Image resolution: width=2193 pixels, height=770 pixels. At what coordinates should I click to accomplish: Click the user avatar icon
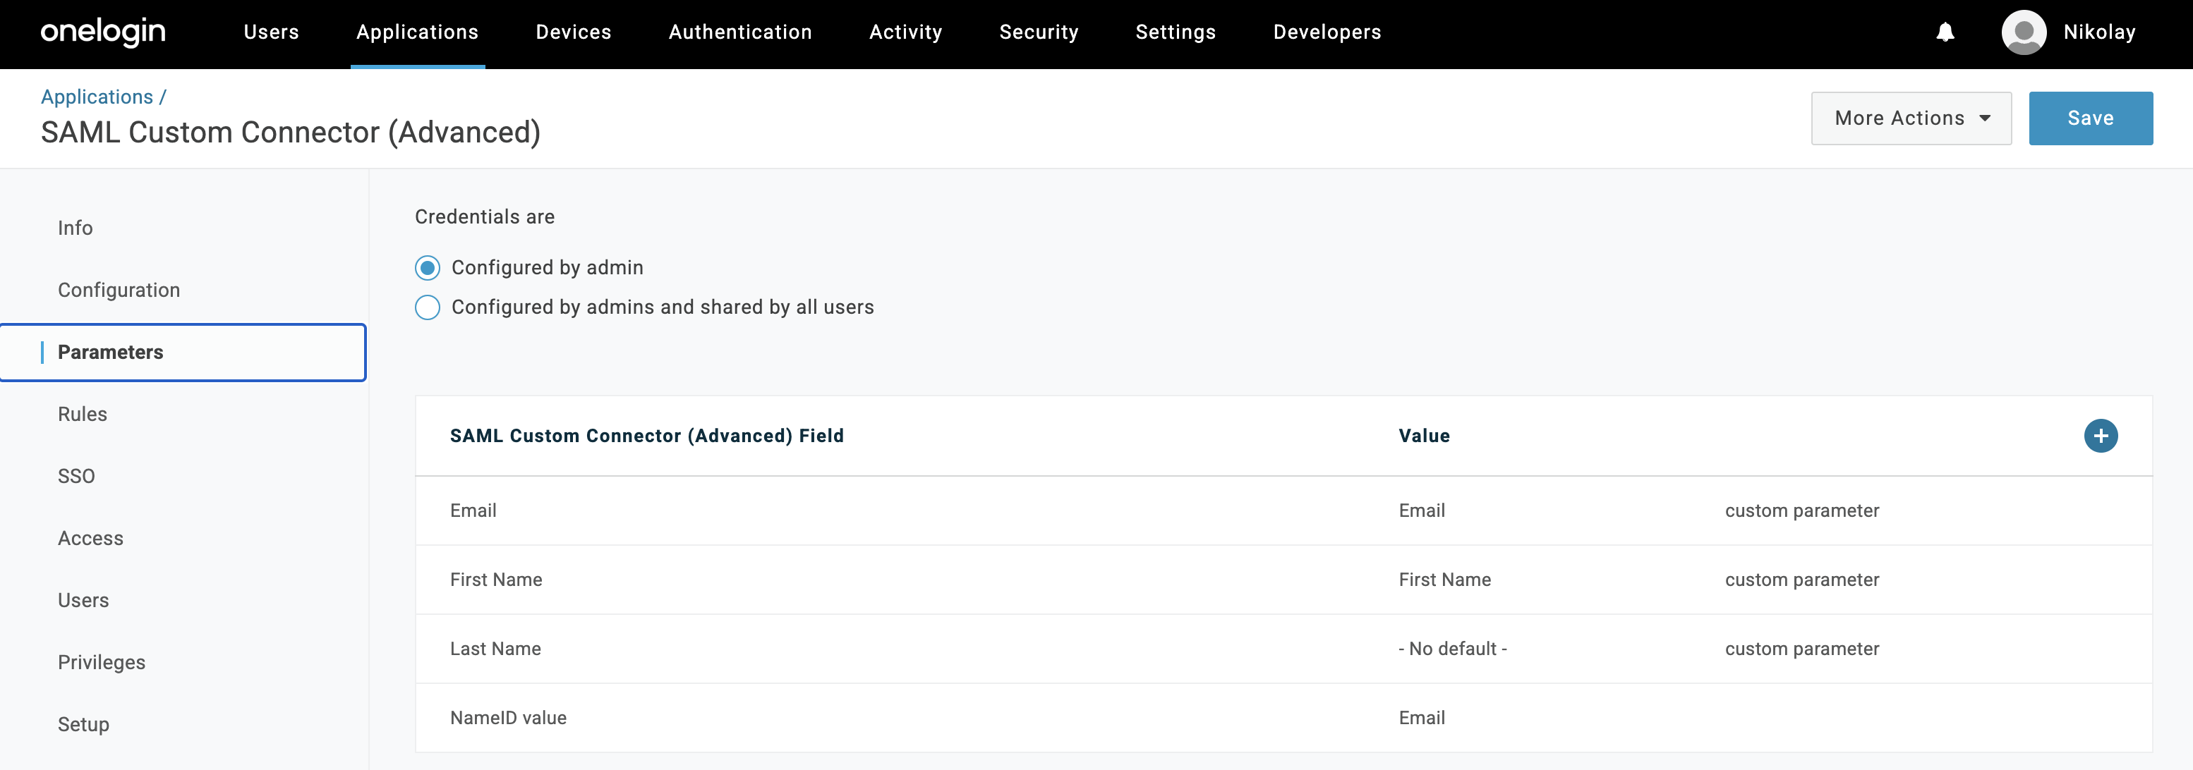point(2024,32)
